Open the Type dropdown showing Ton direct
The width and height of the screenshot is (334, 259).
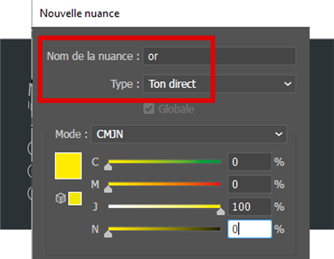click(x=219, y=84)
